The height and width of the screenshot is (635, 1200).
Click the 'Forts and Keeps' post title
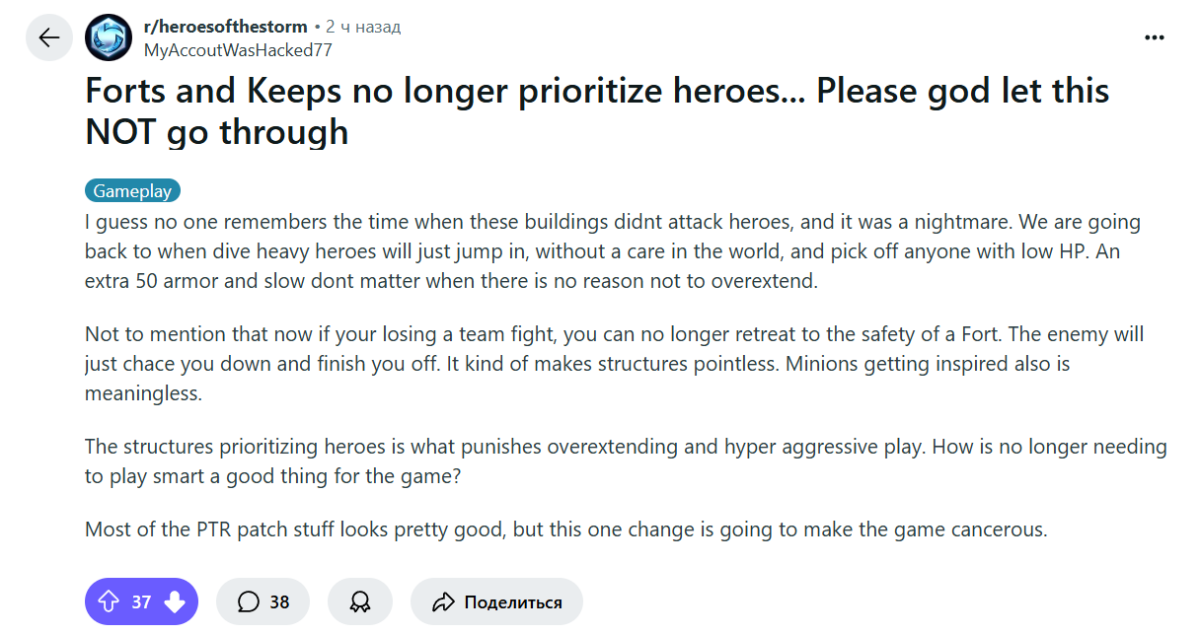(x=597, y=110)
